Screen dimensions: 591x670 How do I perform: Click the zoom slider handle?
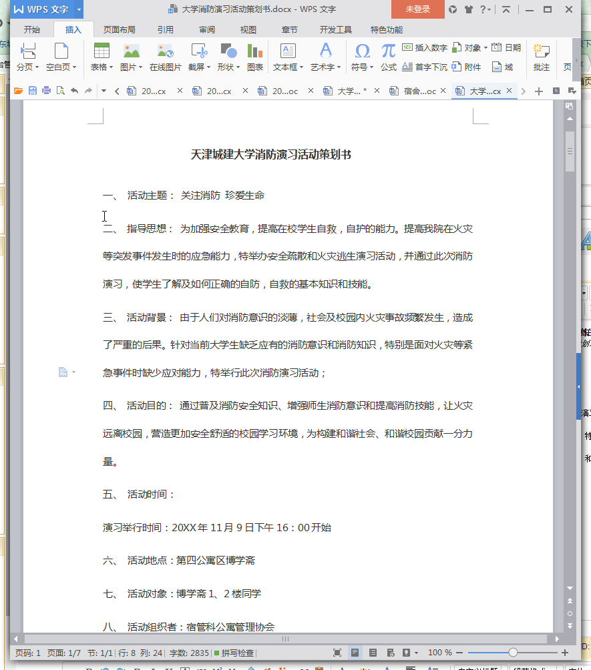tap(513, 653)
